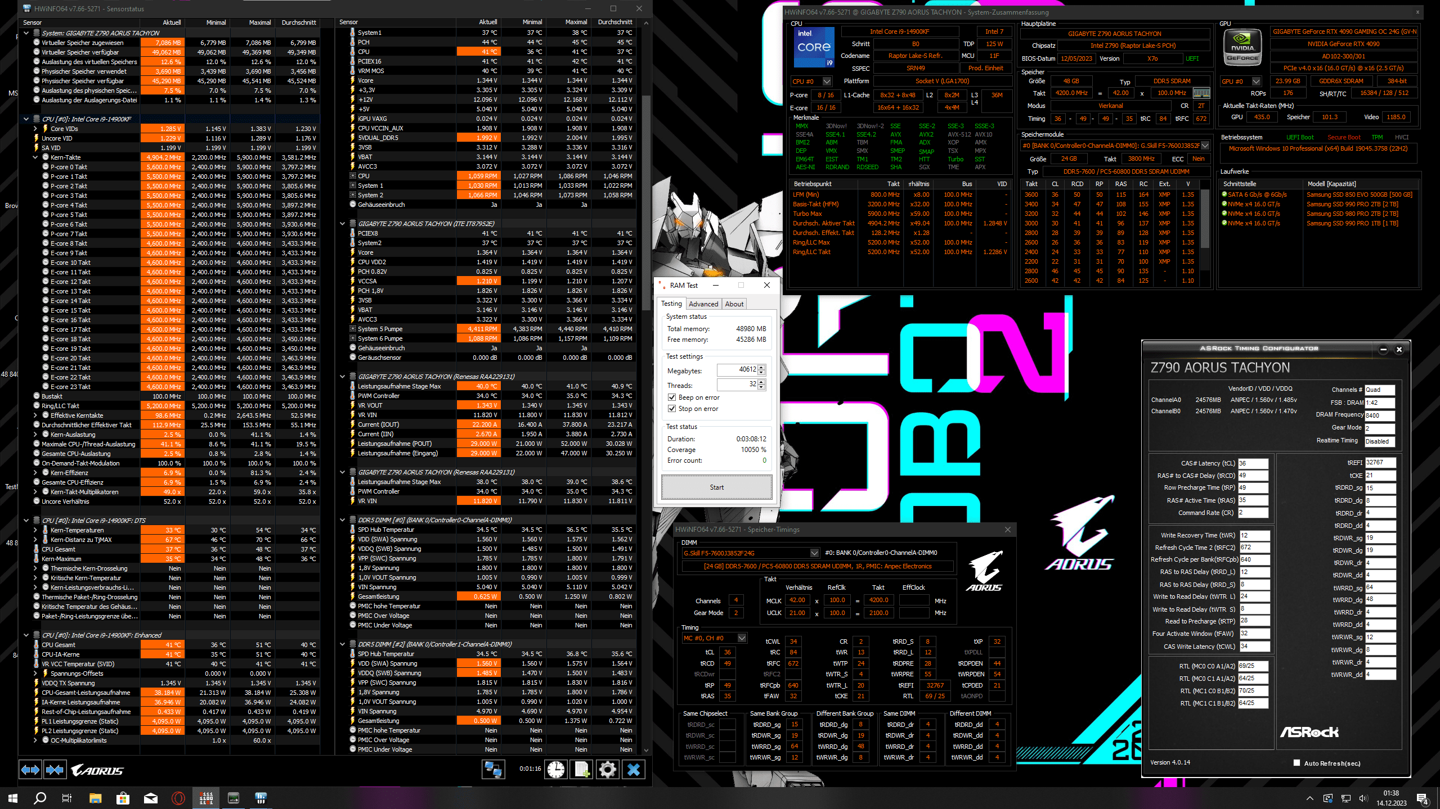Click the AORUS logo in the sensor window toolbar
1440x809 pixels.
coord(97,770)
